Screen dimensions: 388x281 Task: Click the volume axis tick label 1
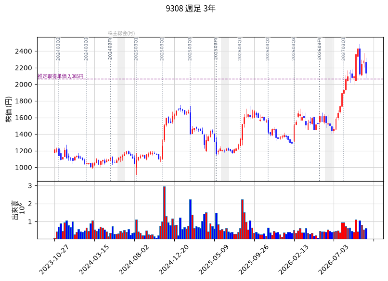point(30,222)
